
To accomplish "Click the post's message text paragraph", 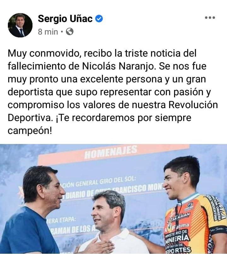I will click(x=113, y=92).
